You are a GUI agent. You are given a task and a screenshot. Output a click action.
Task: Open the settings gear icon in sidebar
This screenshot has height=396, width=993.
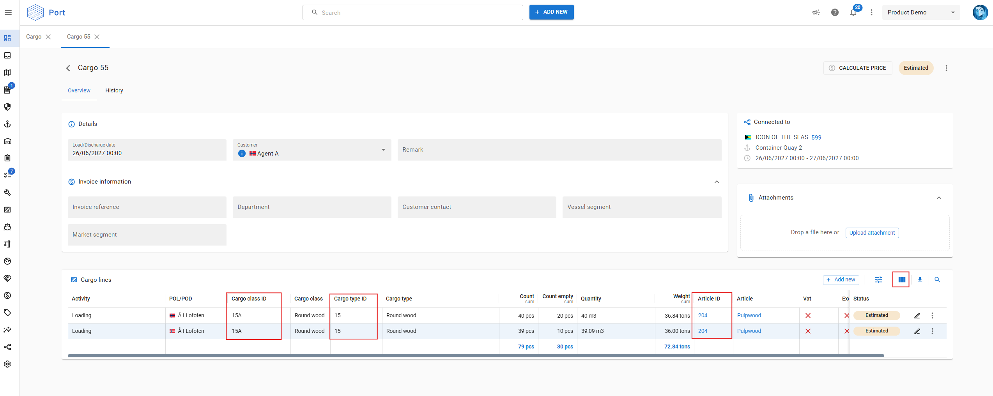click(x=7, y=364)
